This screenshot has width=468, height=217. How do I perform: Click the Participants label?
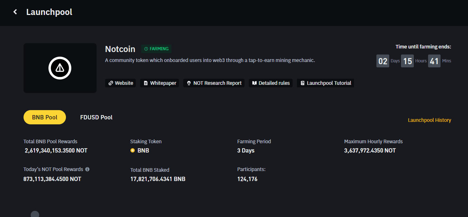point(251,169)
